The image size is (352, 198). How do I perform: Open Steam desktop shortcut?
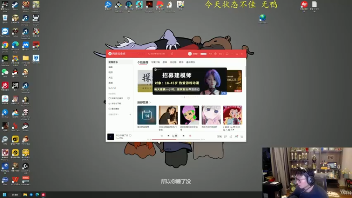tap(15, 6)
